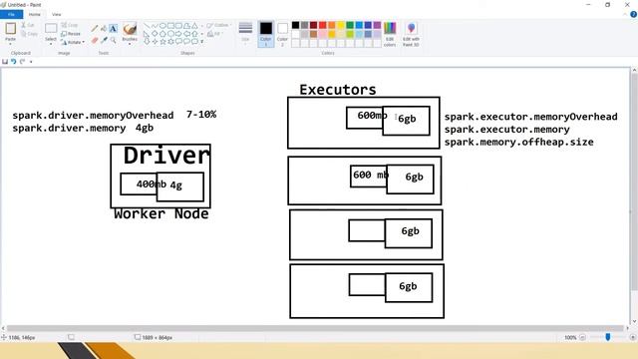Image resolution: width=638 pixels, height=359 pixels.
Task: Select Color 1 foreground box
Action: point(266,34)
